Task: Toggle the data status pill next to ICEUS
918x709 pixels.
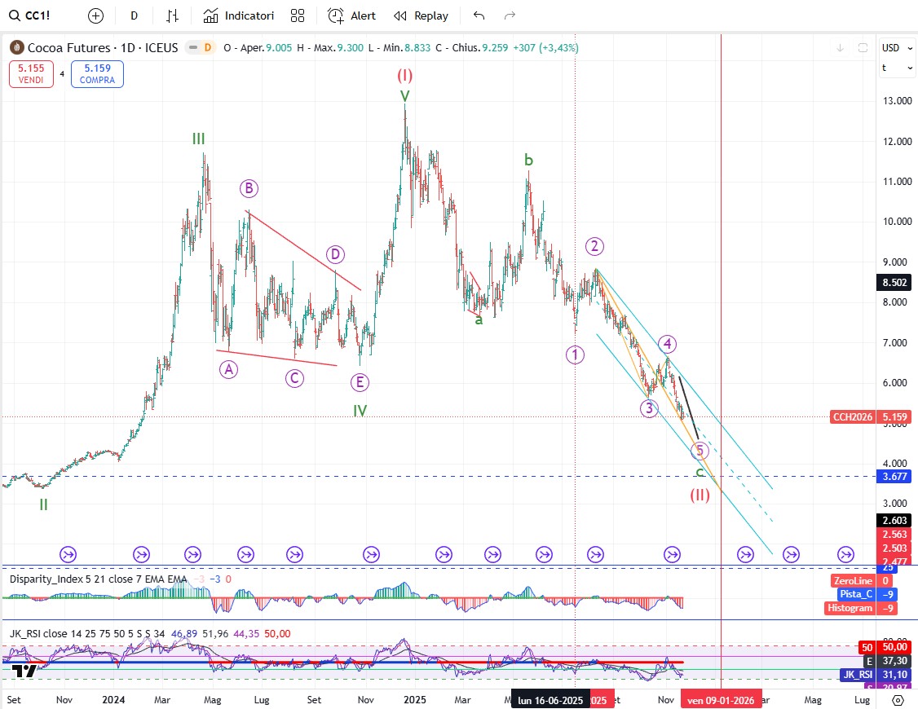Action: pos(201,48)
